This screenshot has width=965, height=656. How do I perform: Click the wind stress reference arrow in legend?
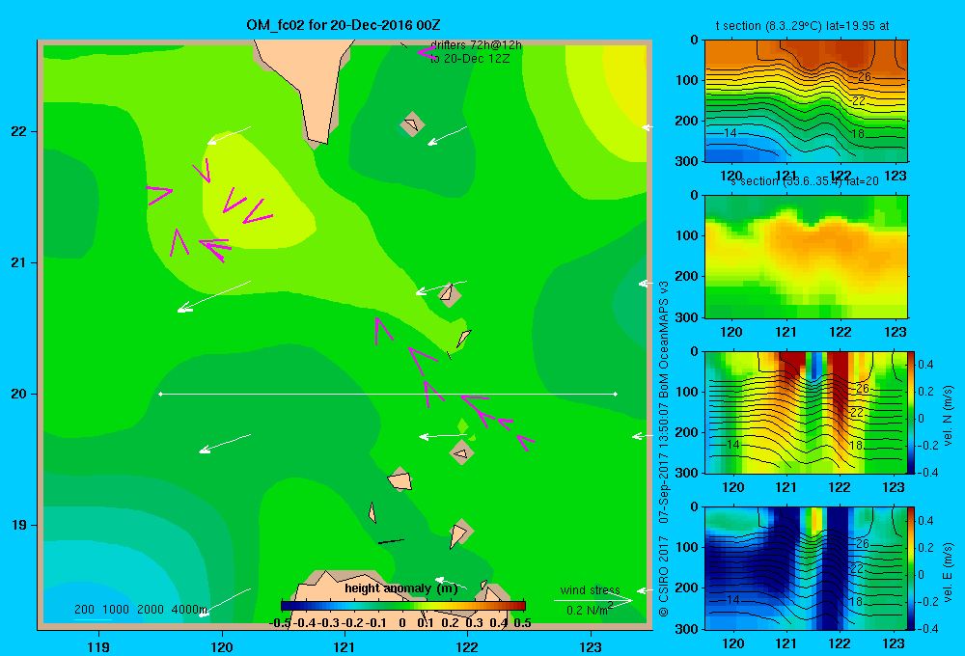click(593, 600)
